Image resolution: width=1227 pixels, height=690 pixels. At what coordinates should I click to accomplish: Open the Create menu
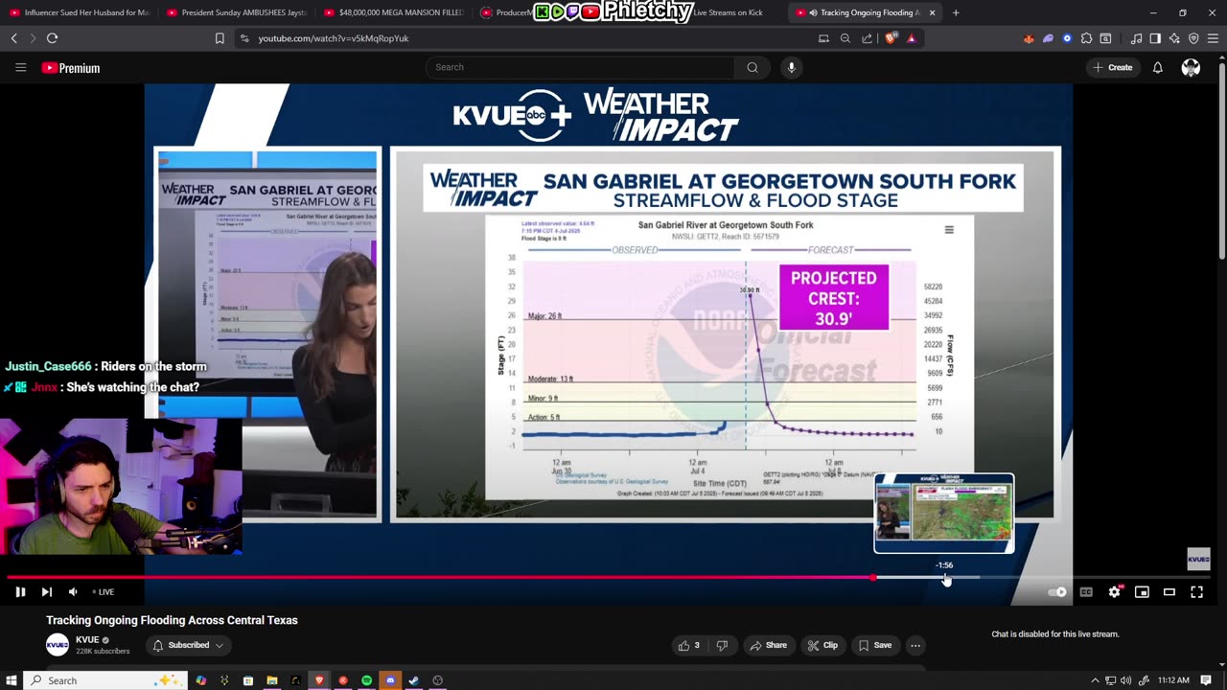point(1113,67)
